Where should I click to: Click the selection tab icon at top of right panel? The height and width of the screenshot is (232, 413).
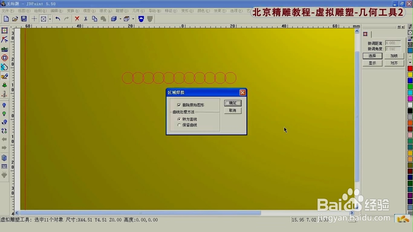click(x=366, y=34)
